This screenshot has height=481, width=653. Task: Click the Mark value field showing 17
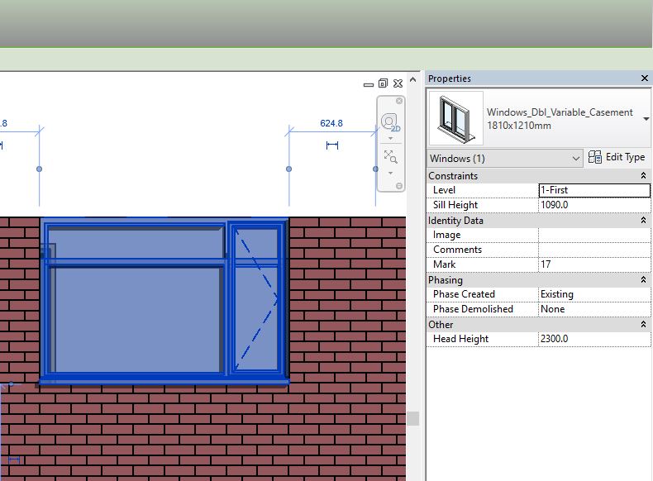(593, 264)
